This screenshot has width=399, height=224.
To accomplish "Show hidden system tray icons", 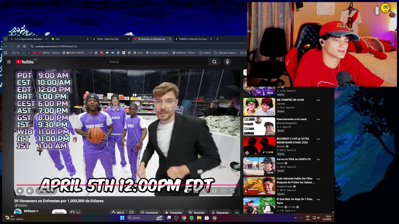I will coord(296,218).
